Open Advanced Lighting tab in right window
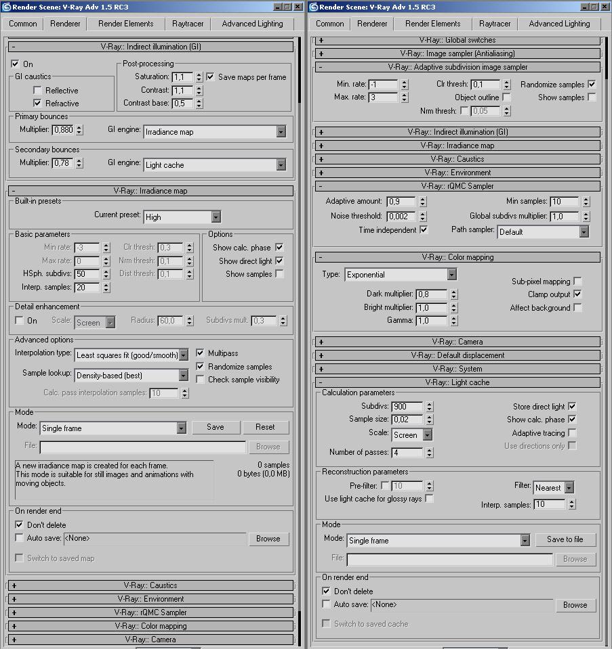Screen dimensions: 612x649 click(x=559, y=24)
